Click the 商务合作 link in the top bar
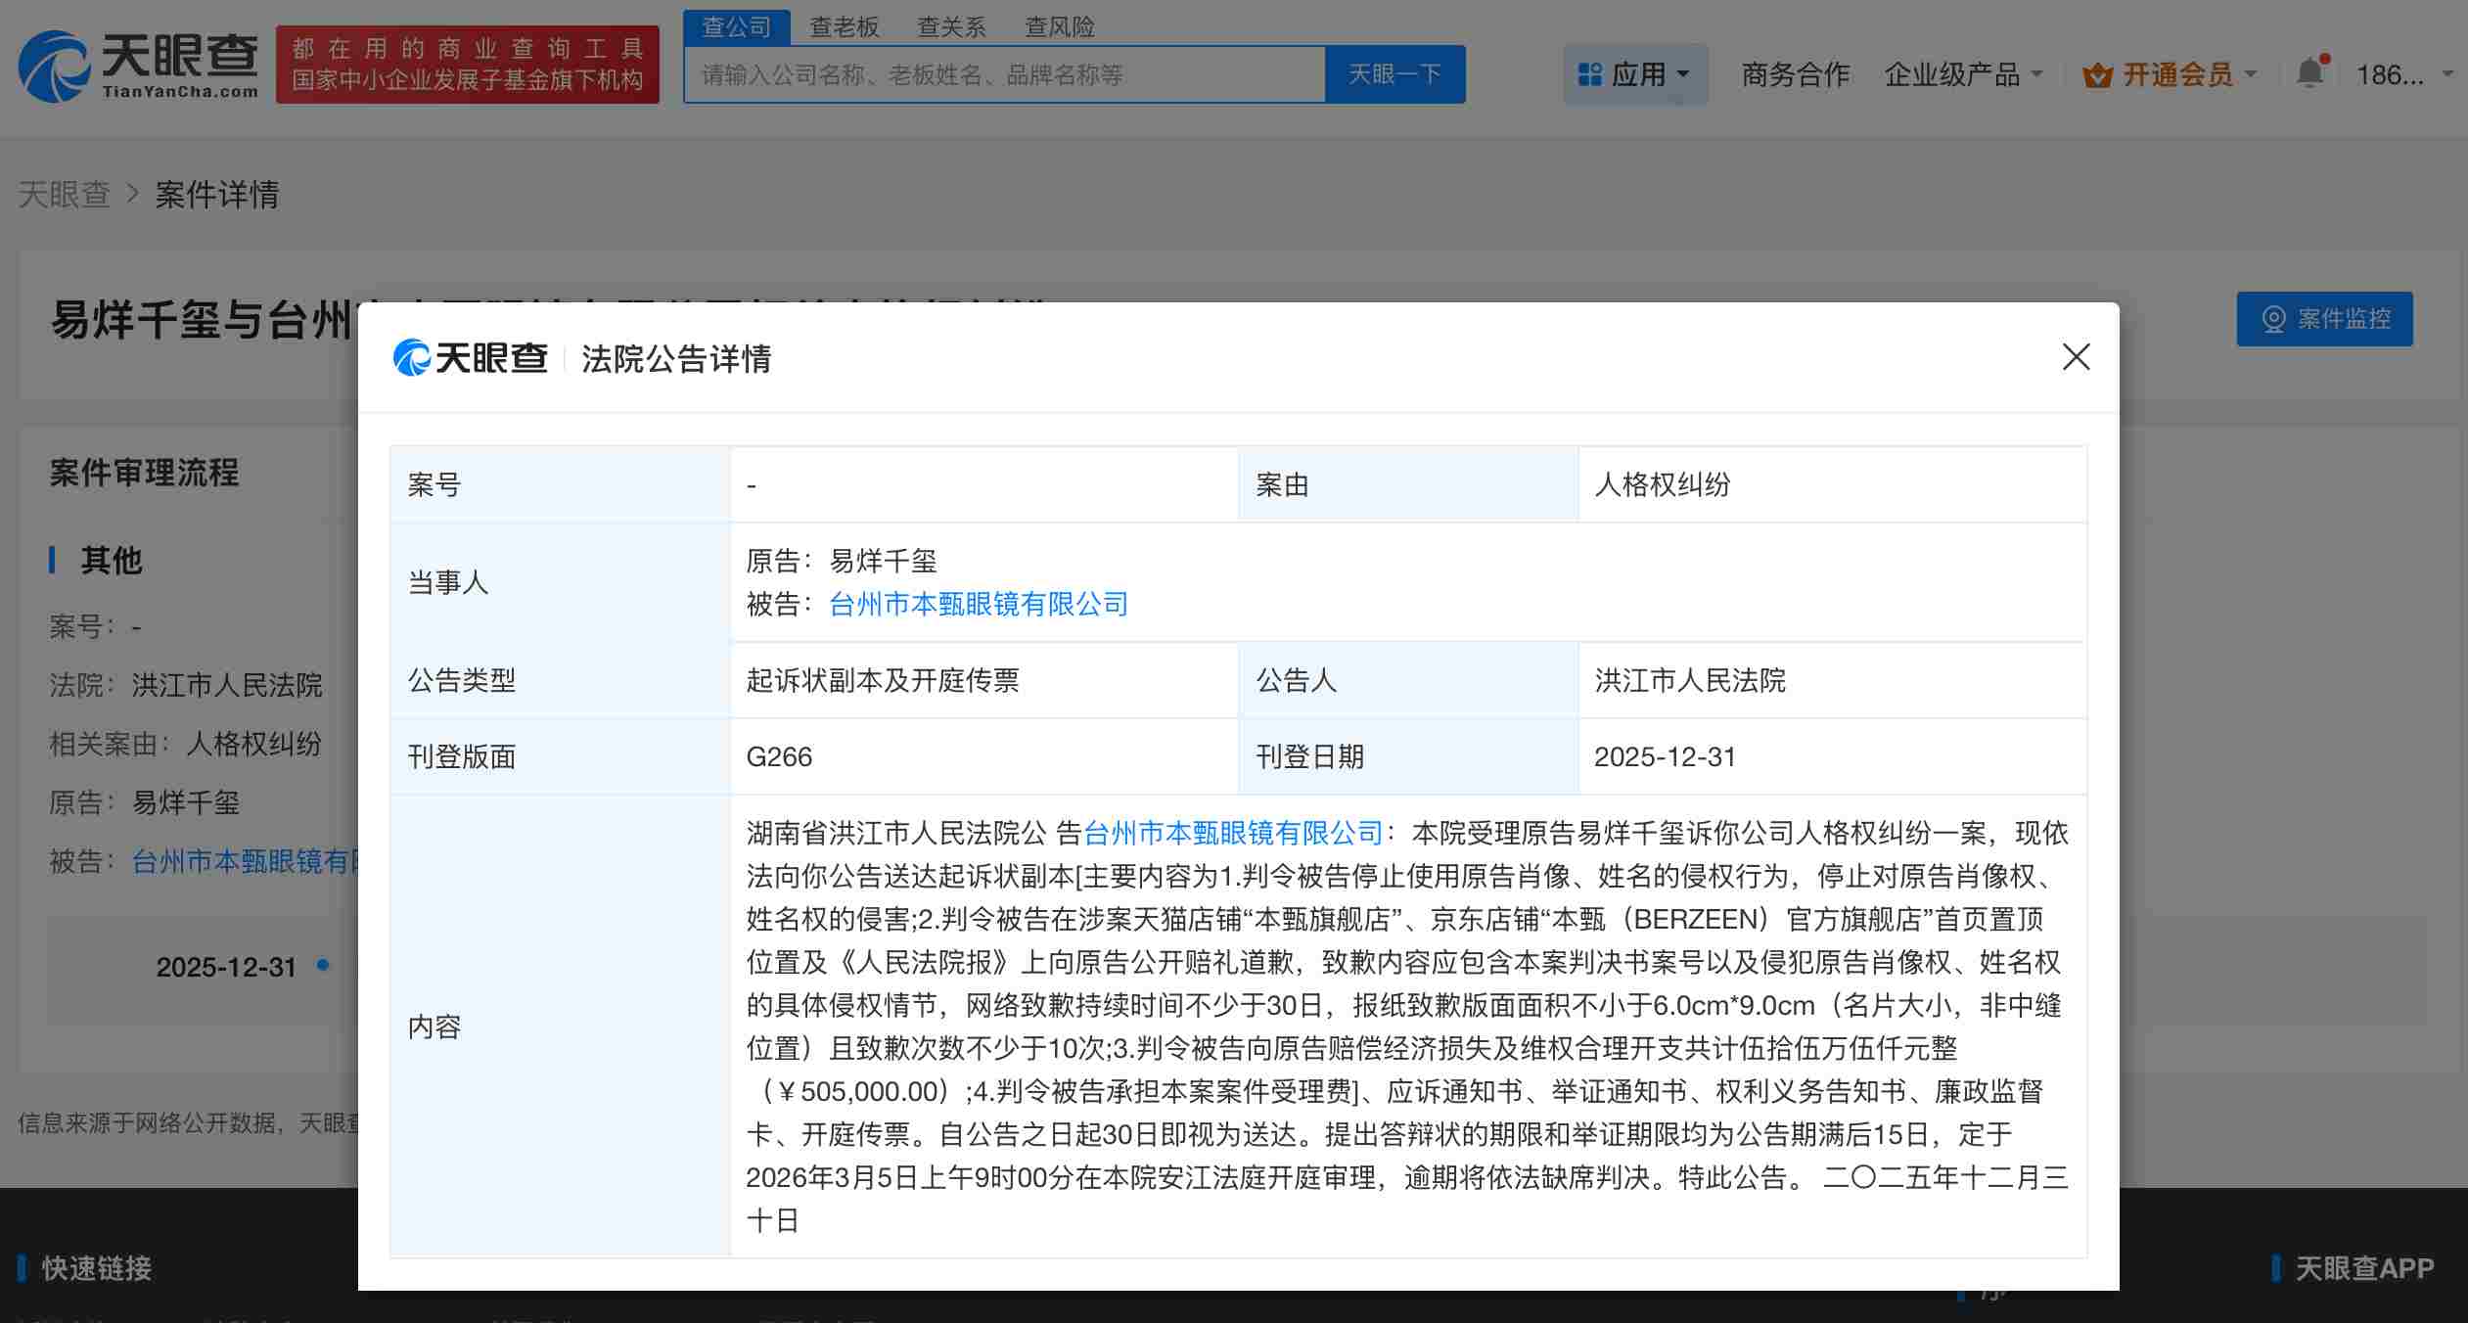Image resolution: width=2468 pixels, height=1323 pixels. [1795, 74]
